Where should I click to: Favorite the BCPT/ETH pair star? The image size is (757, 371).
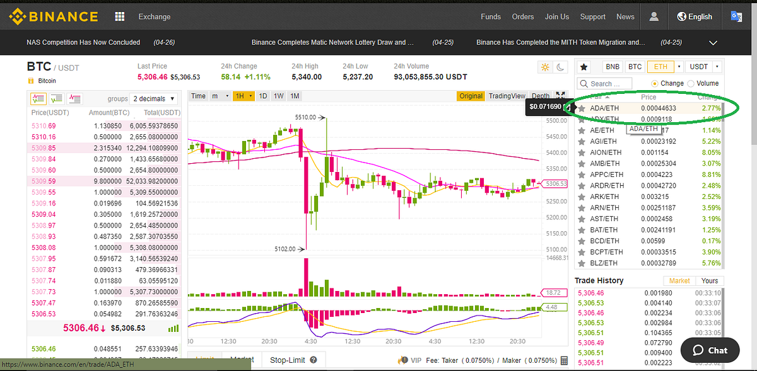(582, 252)
